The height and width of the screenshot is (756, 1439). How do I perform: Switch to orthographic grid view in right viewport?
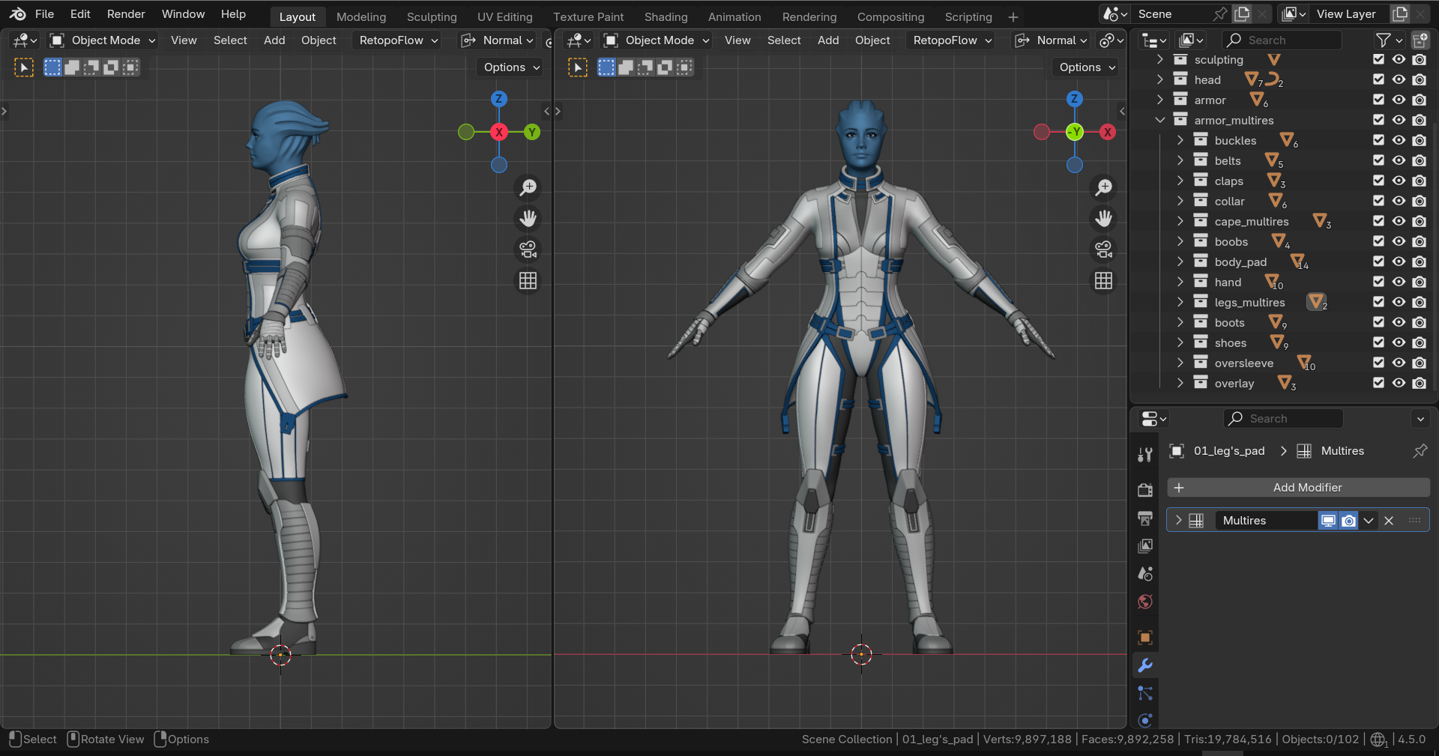pyautogui.click(x=1103, y=281)
